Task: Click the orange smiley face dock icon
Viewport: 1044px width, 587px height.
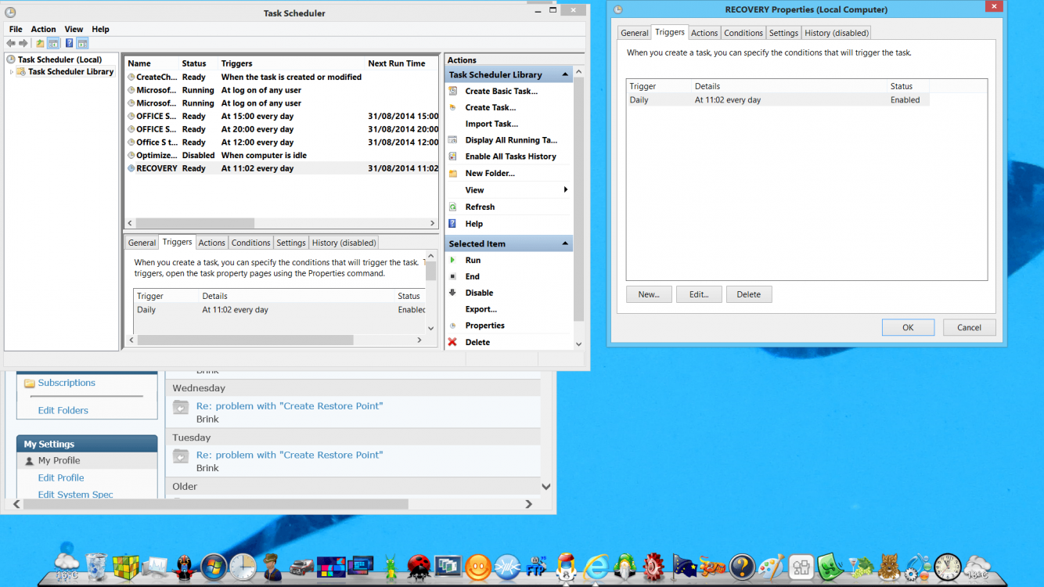Action: 477,566
